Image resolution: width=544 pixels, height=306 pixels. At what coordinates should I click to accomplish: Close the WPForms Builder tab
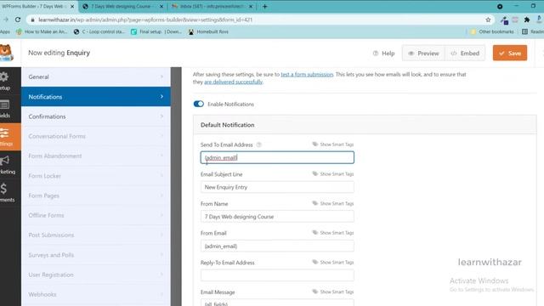72,6
